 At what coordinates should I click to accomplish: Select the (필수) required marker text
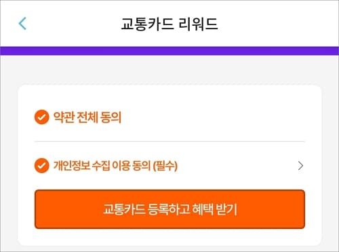click(165, 166)
